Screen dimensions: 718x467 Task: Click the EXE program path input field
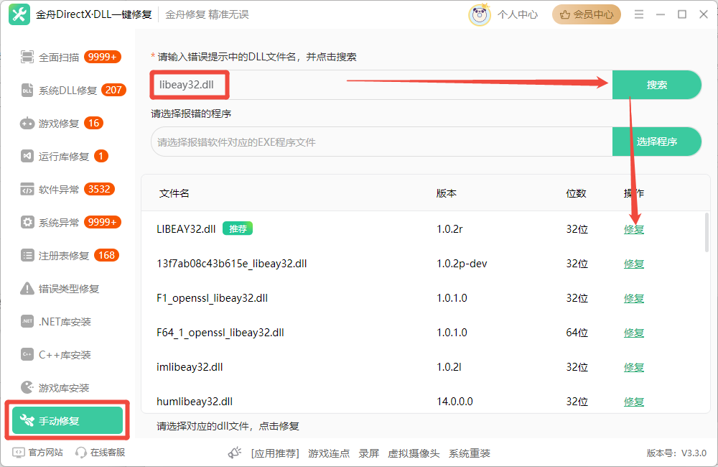coord(382,142)
